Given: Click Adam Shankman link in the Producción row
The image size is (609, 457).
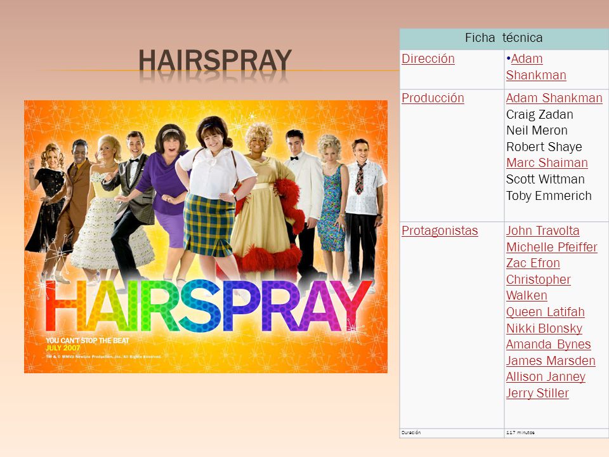Looking at the screenshot, I should [x=554, y=98].
